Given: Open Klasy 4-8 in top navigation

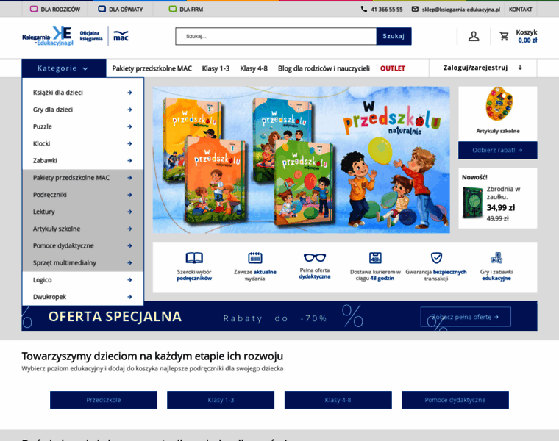Looking at the screenshot, I should pyautogui.click(x=254, y=68).
